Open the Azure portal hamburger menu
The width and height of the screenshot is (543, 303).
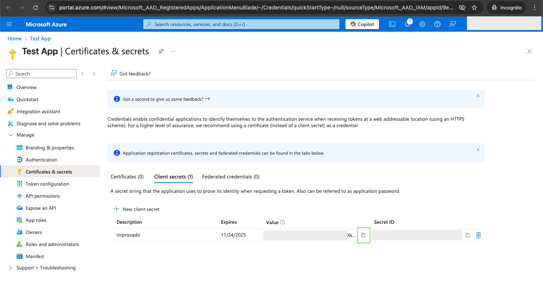(x=9, y=24)
